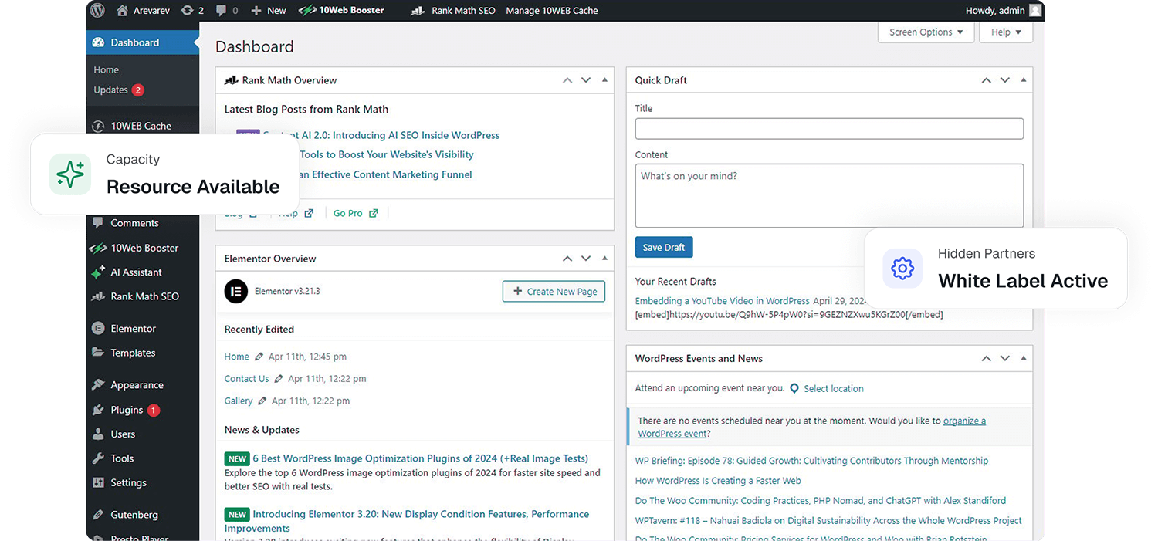Open the Screen Options dropdown
This screenshot has height=541, width=1158.
926,32
